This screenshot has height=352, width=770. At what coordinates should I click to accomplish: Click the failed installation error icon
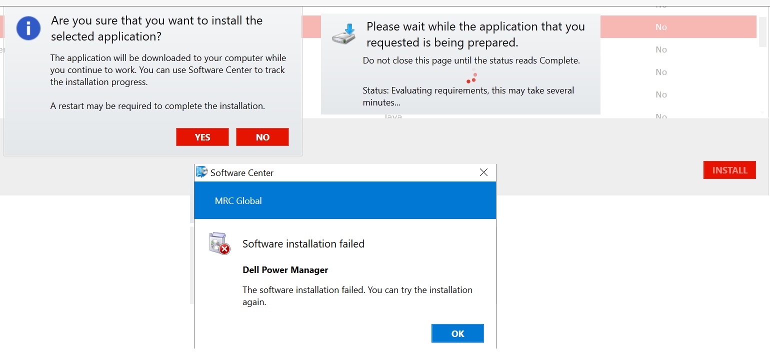219,243
